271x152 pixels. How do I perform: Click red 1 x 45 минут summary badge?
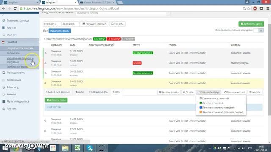click(x=113, y=39)
